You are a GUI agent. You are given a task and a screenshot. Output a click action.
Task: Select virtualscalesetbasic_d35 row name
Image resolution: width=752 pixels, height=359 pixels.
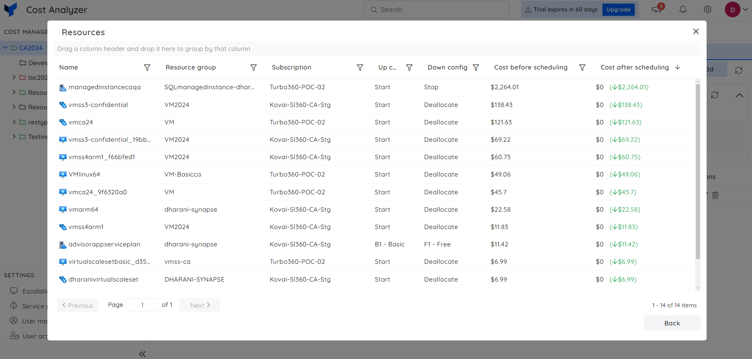coord(109,262)
